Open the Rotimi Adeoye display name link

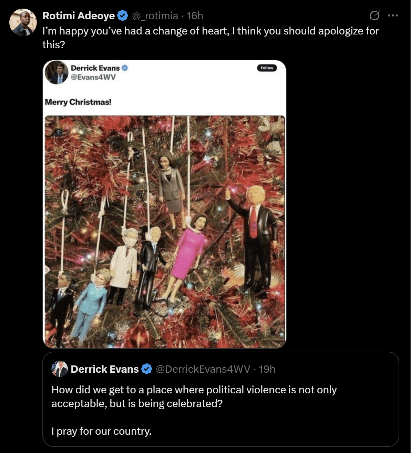coord(79,16)
